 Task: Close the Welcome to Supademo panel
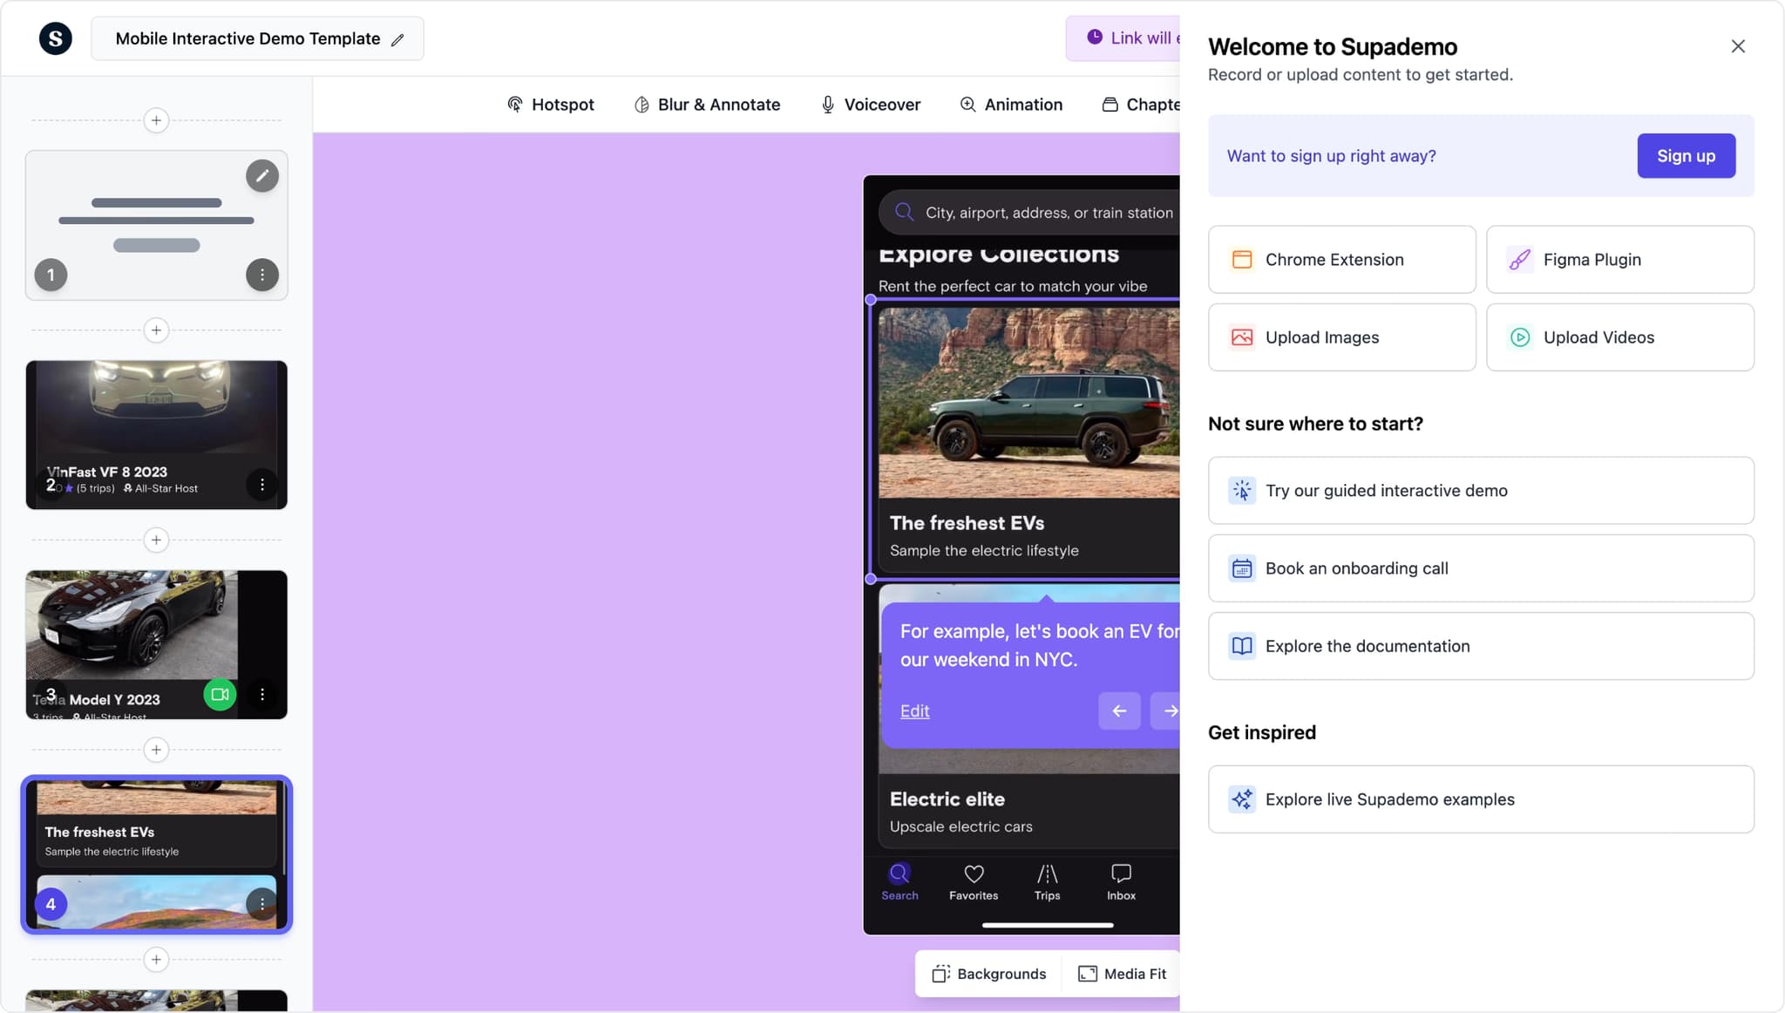(1737, 46)
